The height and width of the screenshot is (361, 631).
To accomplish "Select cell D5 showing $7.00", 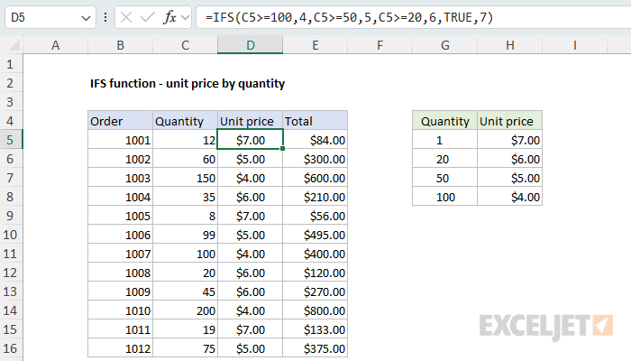I will [251, 140].
